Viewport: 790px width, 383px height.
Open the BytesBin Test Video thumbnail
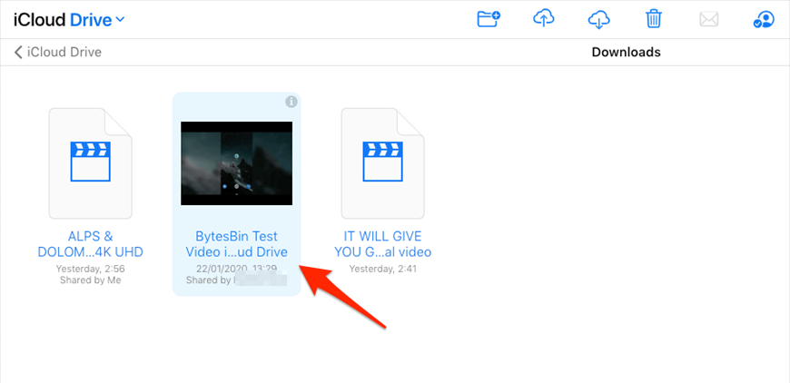[236, 163]
